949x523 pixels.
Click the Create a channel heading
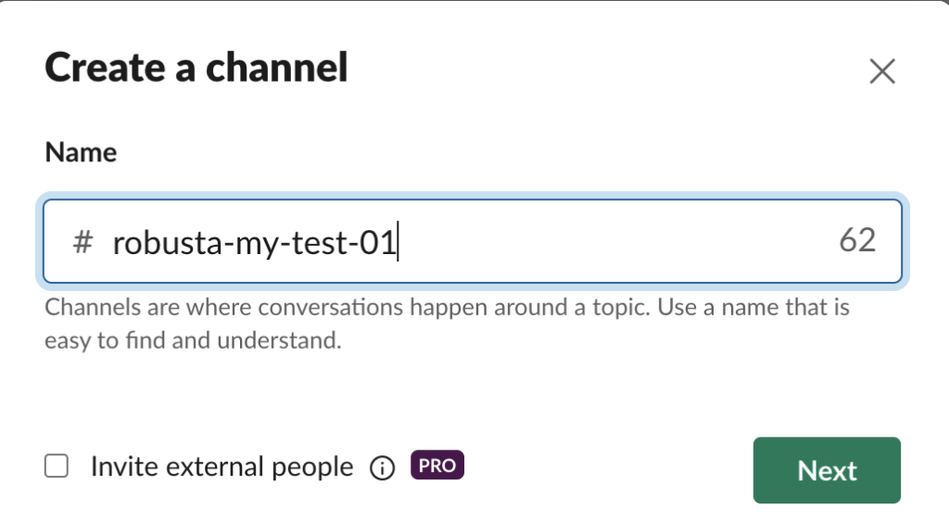tap(196, 68)
